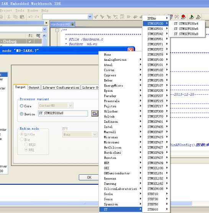
Task: Open the Project menu
Action: coord(6,10)
